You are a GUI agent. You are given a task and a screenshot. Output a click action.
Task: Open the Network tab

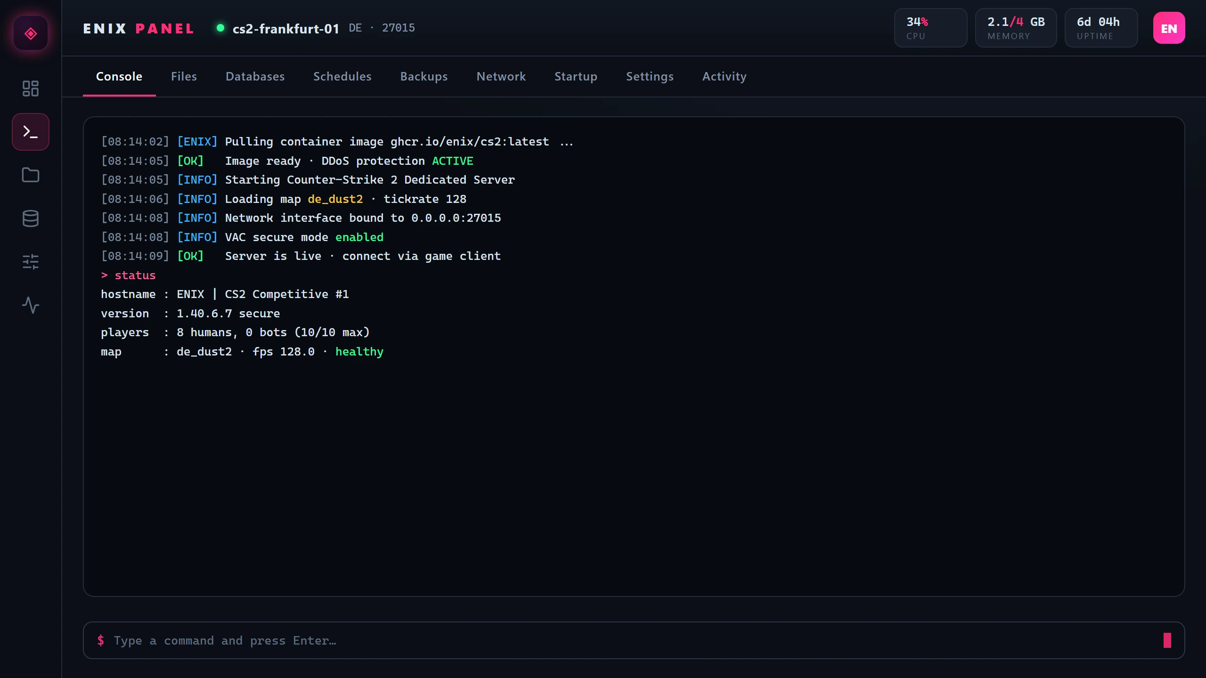pyautogui.click(x=501, y=76)
